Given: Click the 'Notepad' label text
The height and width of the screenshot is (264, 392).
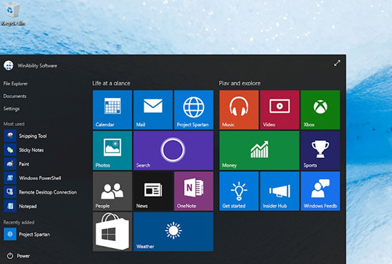Looking at the screenshot, I should [x=28, y=206].
